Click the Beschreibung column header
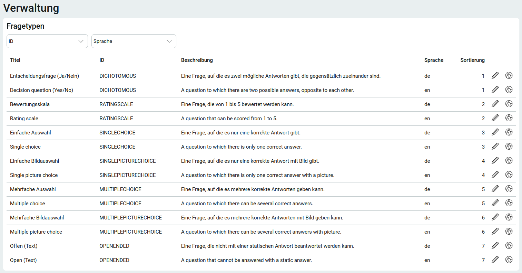522x273 pixels. [x=197, y=60]
